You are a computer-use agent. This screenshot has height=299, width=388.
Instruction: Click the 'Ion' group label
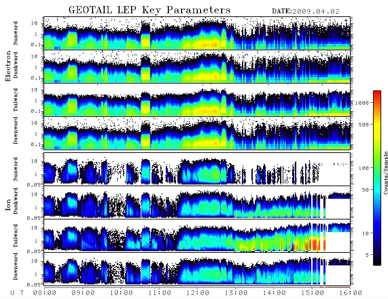[8, 205]
